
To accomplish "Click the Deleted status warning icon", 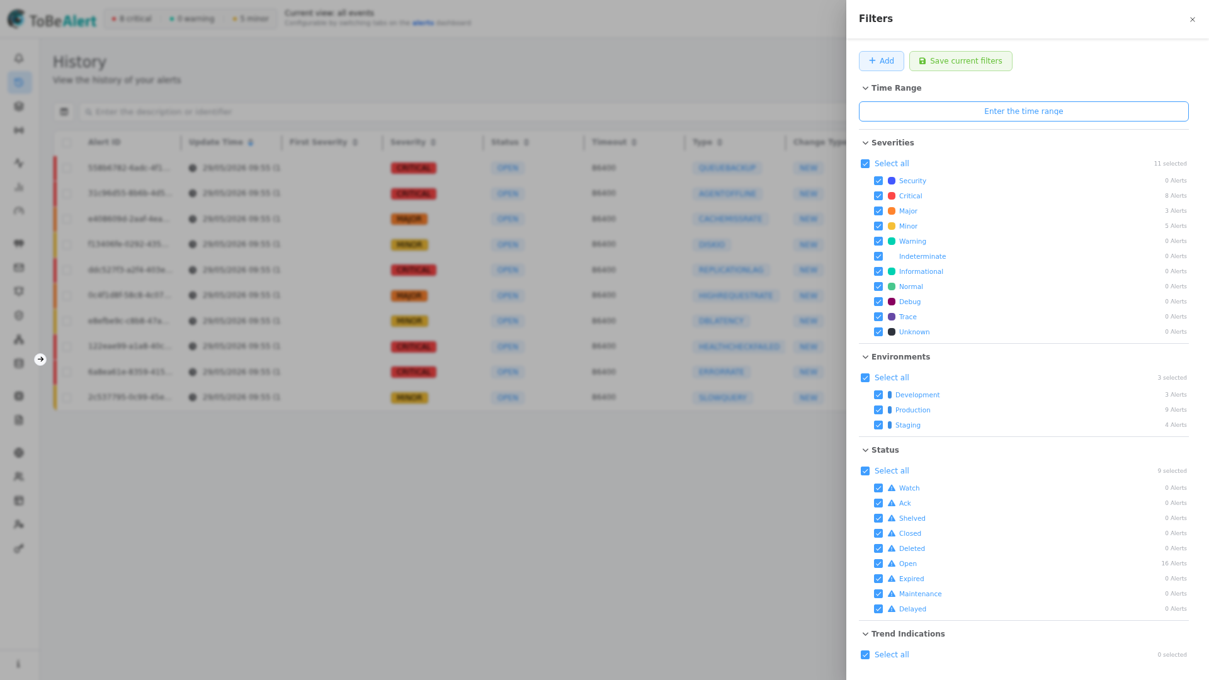I will click(892, 548).
